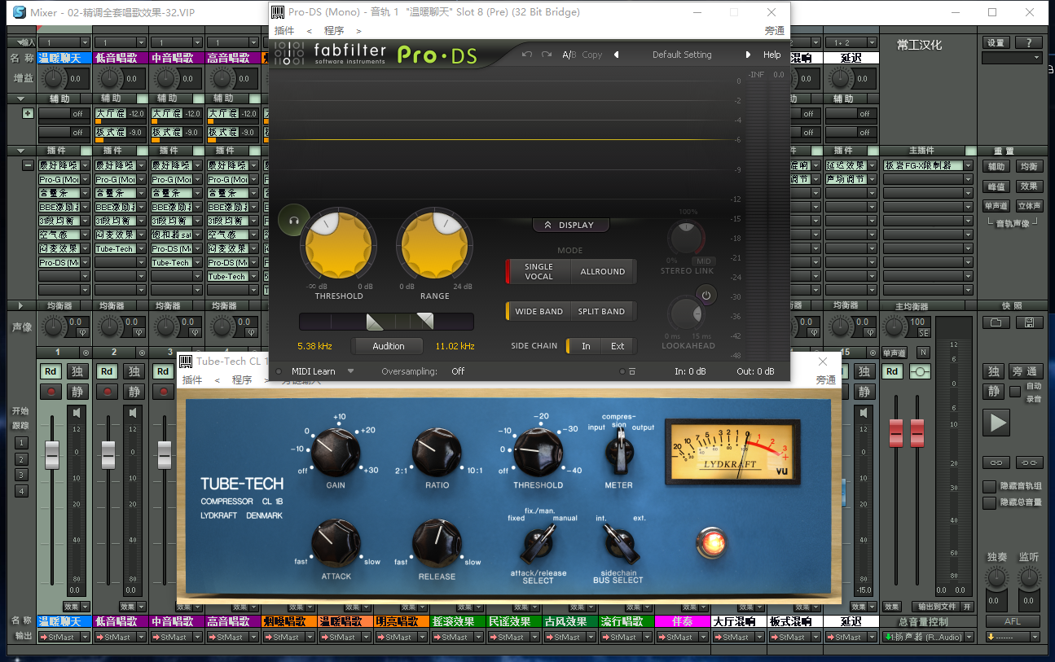1055x662 pixels.
Task: Click the question mark help button
Action: tap(1029, 42)
